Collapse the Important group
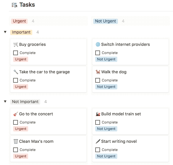Screen dimensions: 173x165 tap(5, 32)
